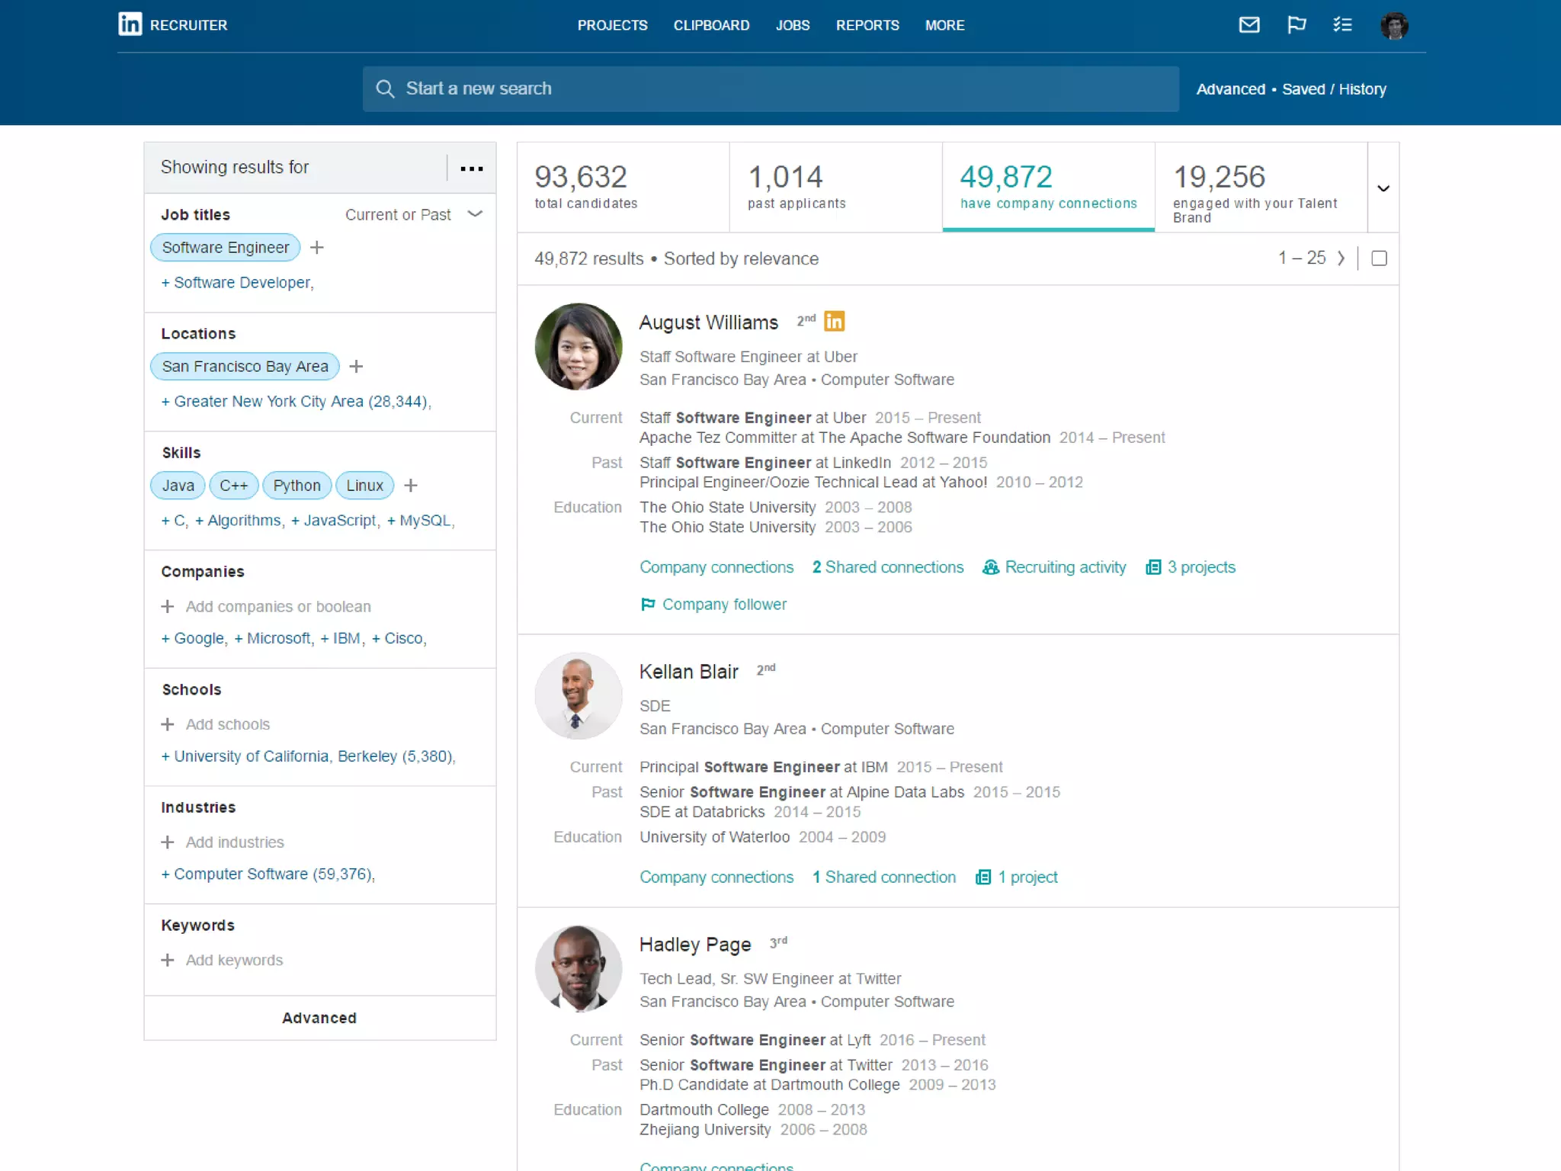Click the Advanced button below the filters
Image resolution: width=1561 pixels, height=1171 pixels.
point(319,1018)
